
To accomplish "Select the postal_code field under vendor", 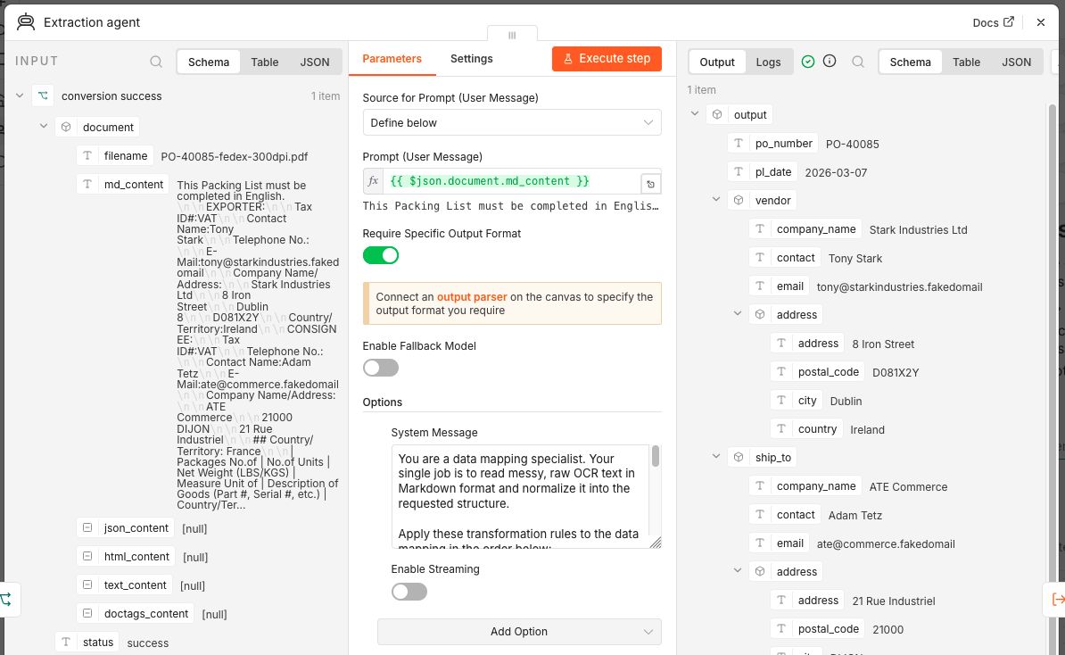I will point(818,371).
